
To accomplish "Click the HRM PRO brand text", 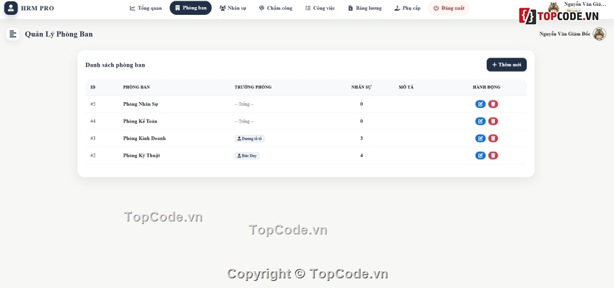I will 37,8.
